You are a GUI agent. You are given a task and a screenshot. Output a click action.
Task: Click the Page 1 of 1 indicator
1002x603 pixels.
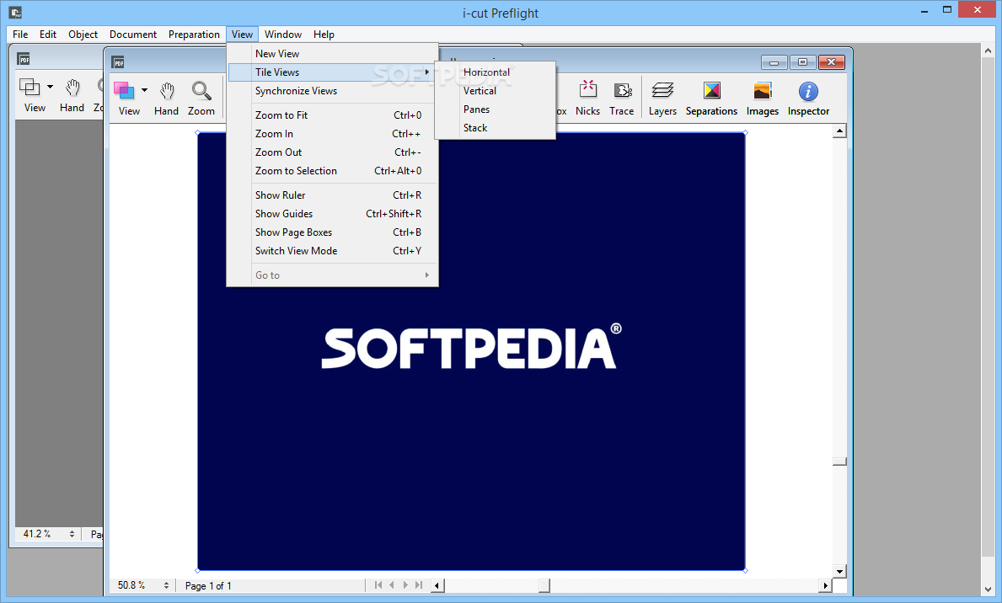point(208,586)
